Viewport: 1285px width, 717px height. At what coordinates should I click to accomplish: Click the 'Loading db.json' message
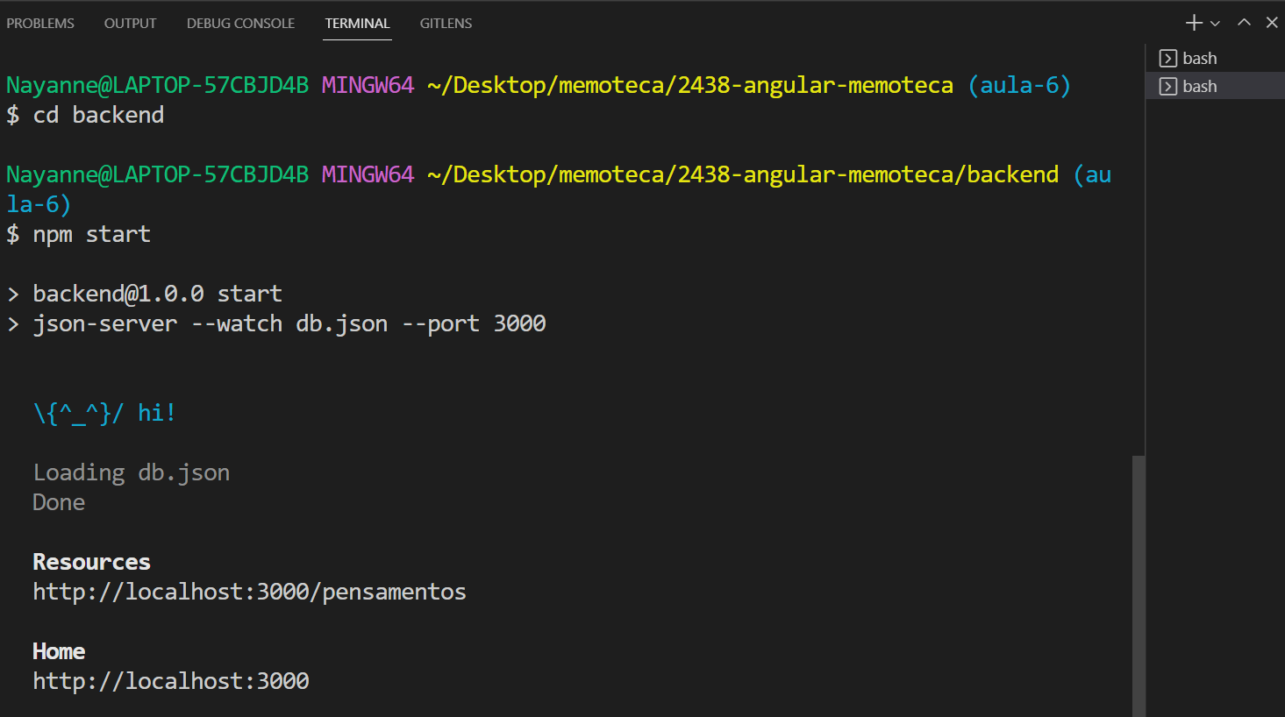click(132, 472)
